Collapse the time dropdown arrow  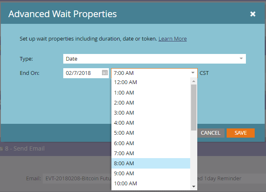click(193, 73)
